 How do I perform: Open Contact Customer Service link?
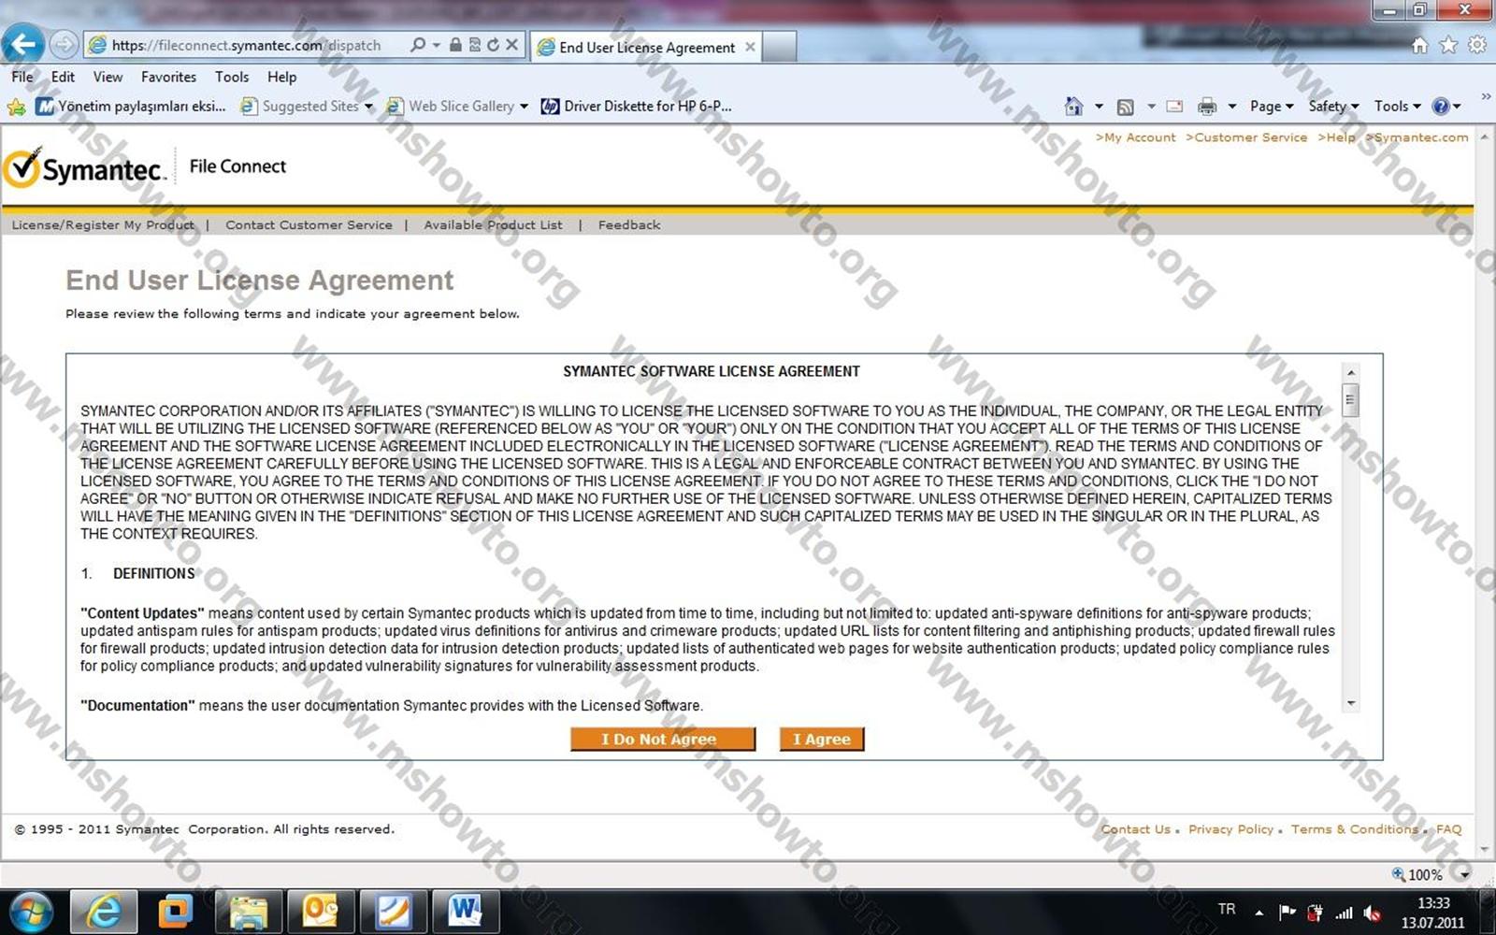point(309,225)
